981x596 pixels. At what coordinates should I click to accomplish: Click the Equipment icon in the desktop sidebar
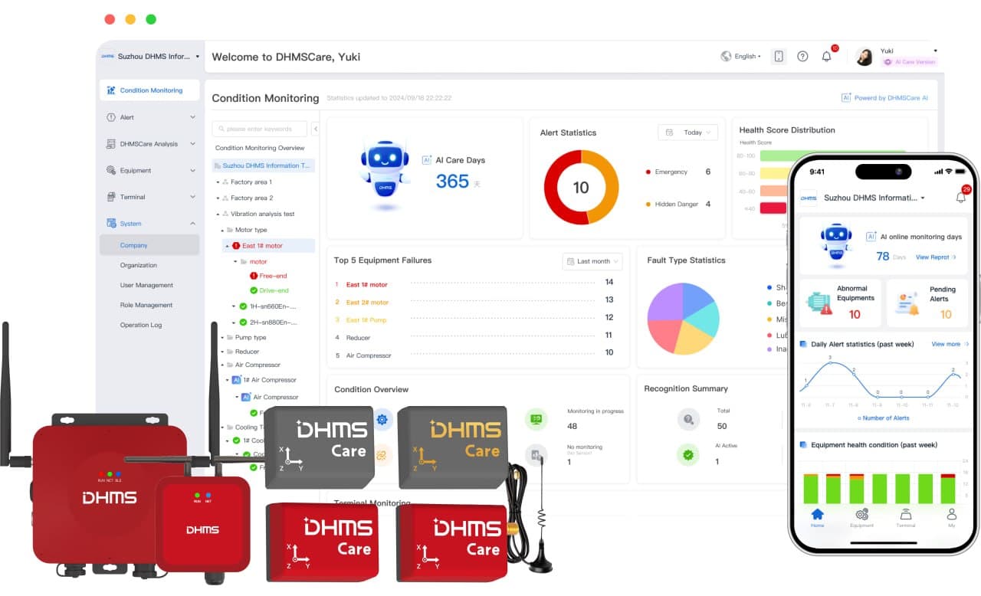click(111, 171)
